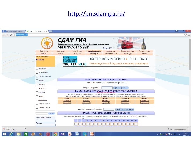
Task: Tick the checkbox under number 1
Action: [x=76, y=124]
